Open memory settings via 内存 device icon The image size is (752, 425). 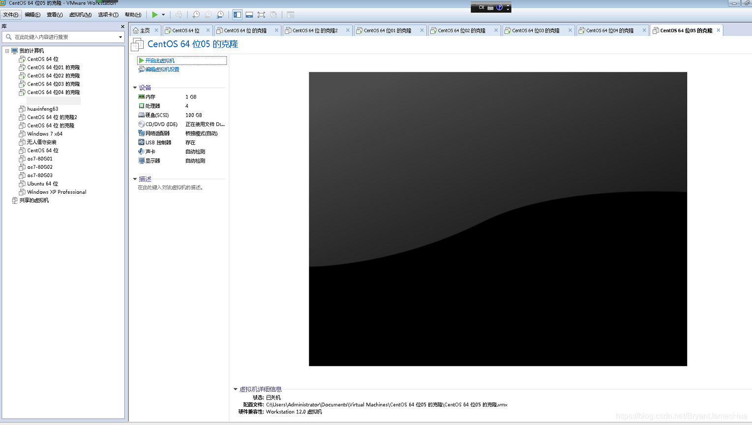tap(141, 96)
